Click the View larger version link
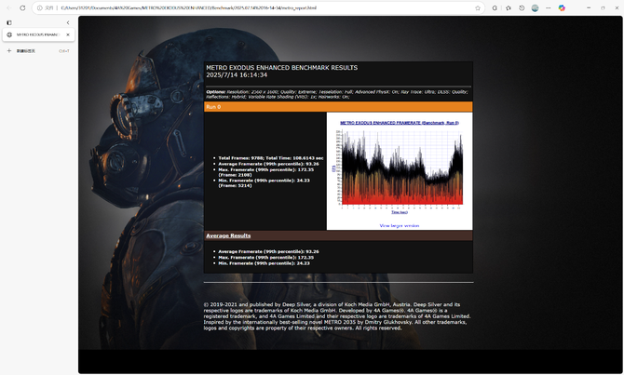This screenshot has width=624, height=375. click(400, 225)
